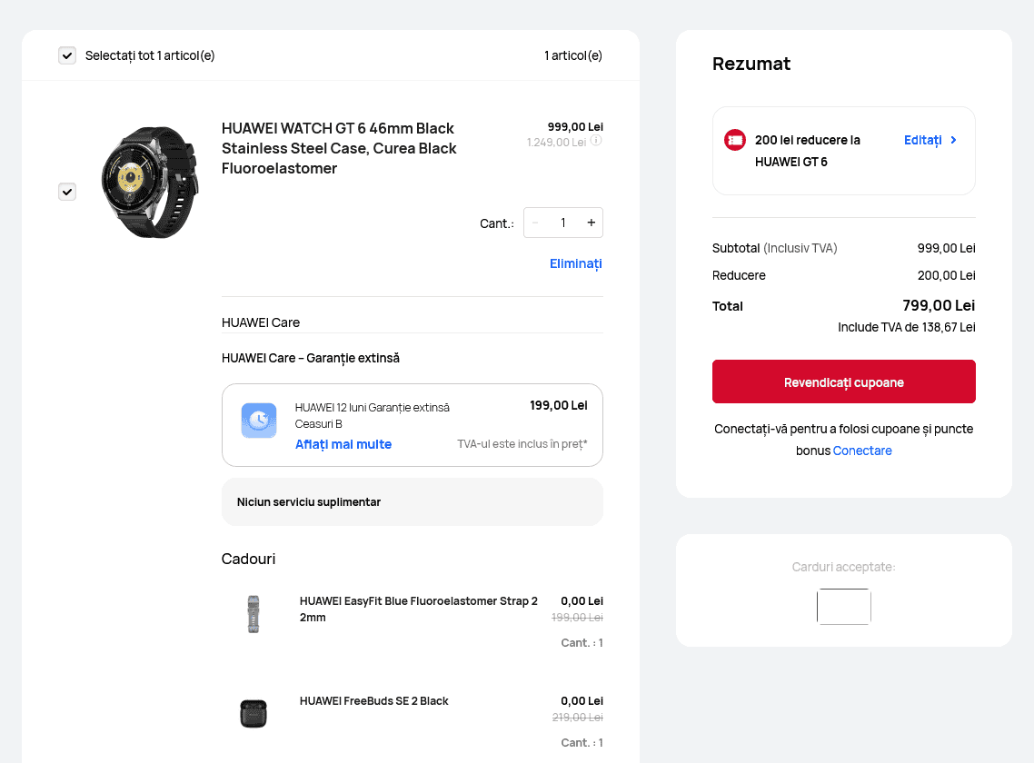
Task: Expand coupon details using the Editați chevron
Action: click(x=954, y=140)
